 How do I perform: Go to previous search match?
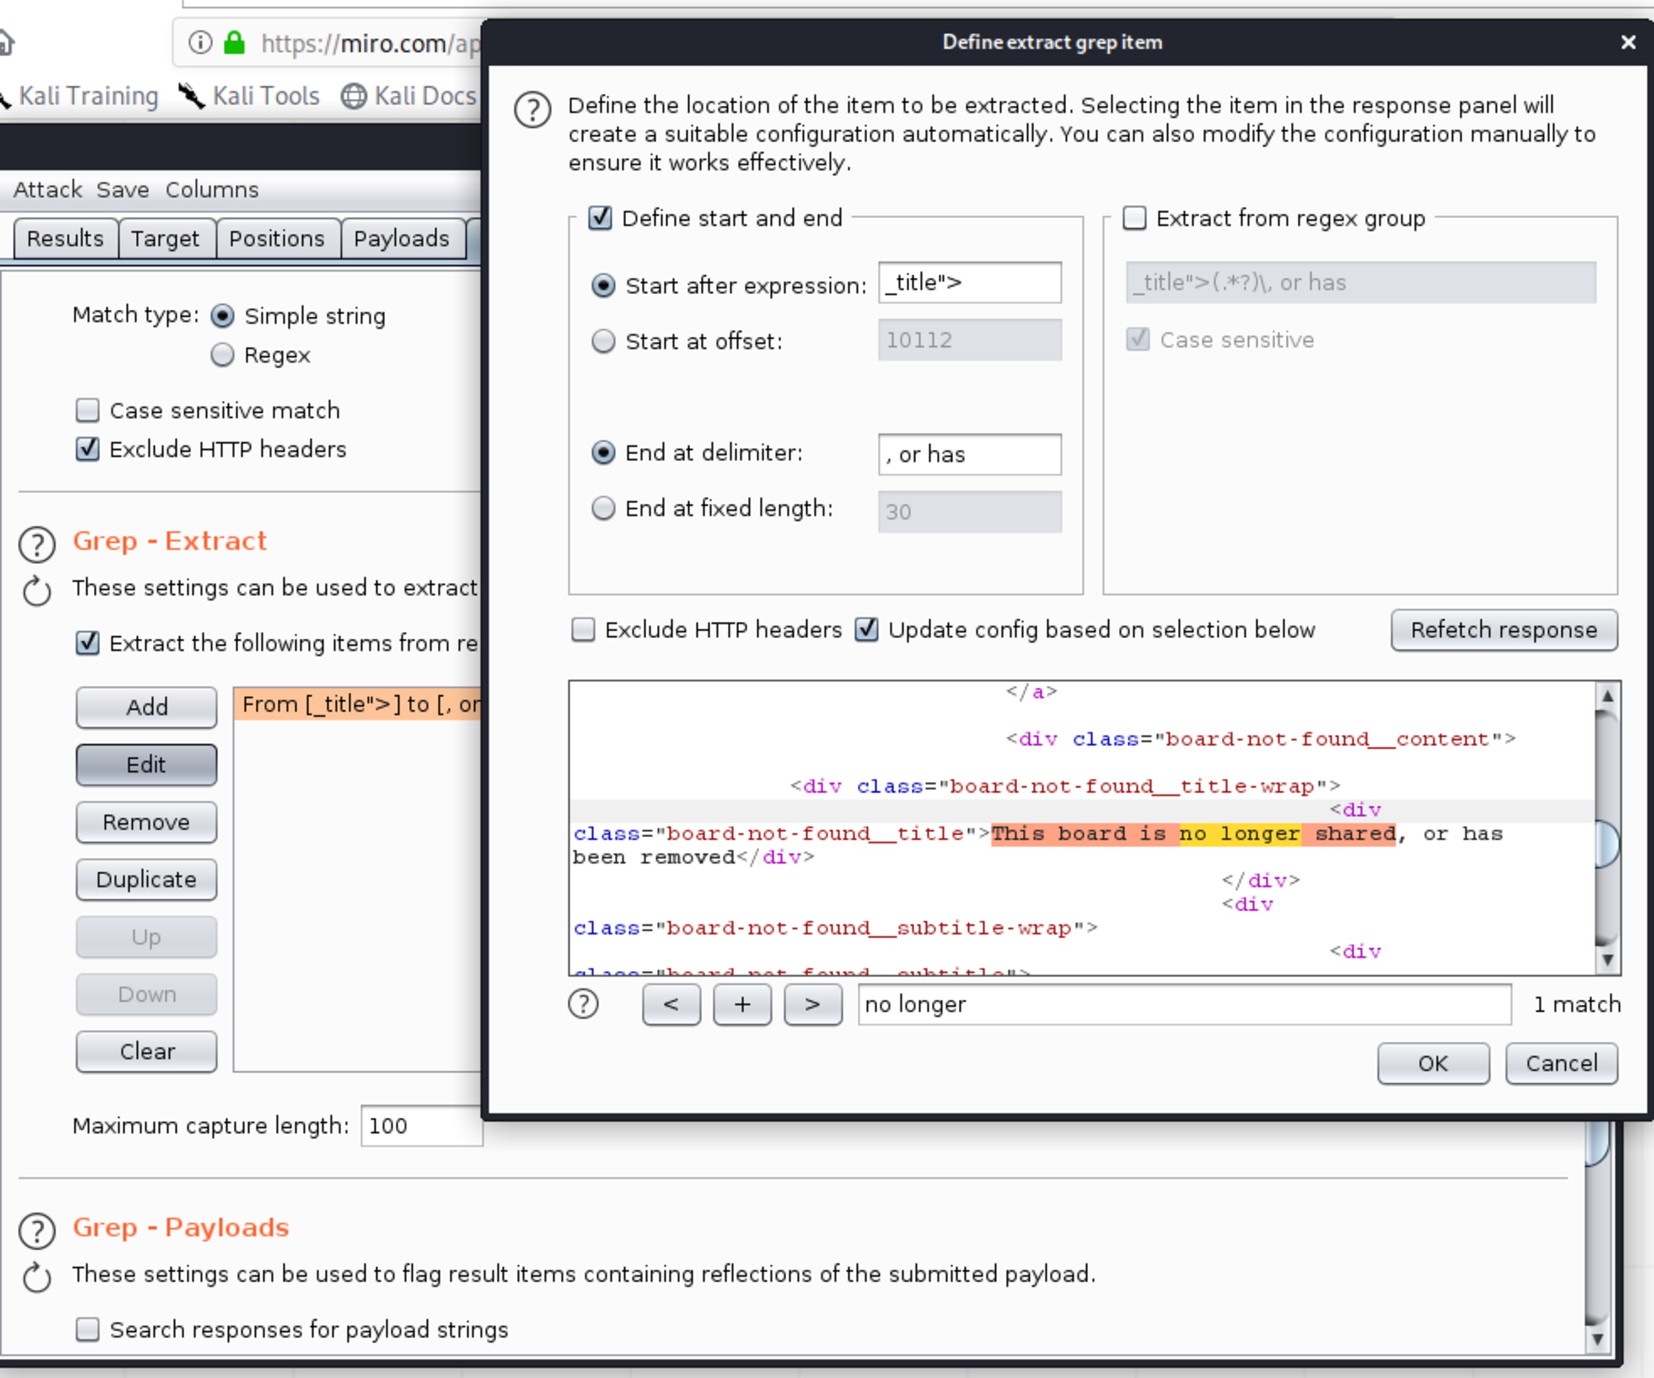click(670, 1004)
